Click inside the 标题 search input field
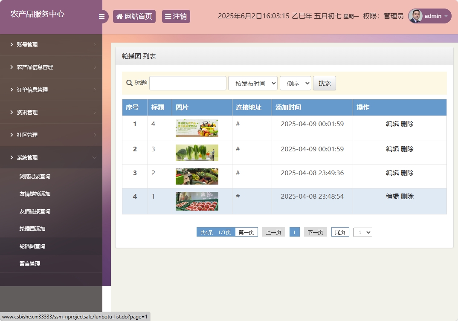This screenshot has height=321, width=458. (x=188, y=83)
